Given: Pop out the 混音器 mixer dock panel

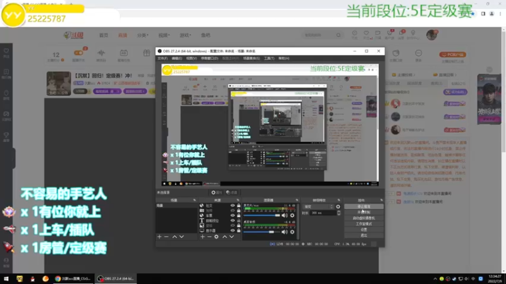Looking at the screenshot, I should 297,200.
